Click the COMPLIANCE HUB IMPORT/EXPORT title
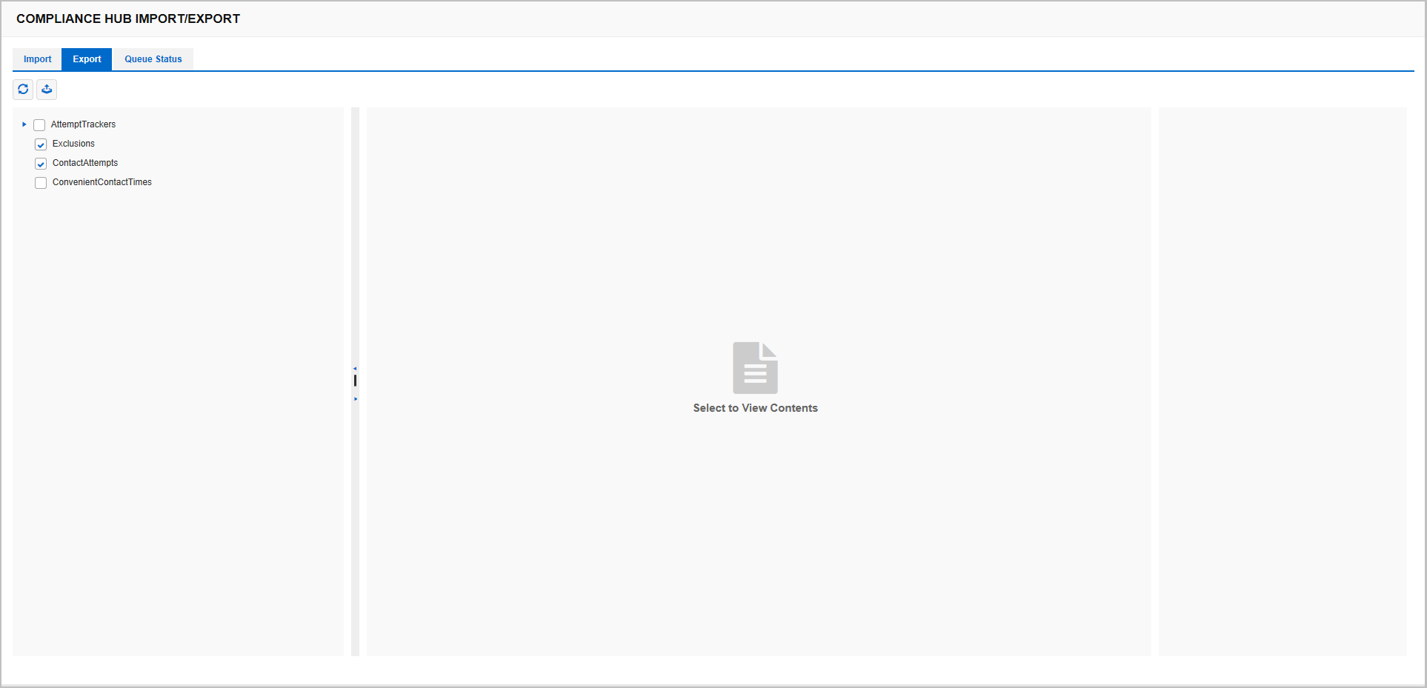 pyautogui.click(x=128, y=19)
